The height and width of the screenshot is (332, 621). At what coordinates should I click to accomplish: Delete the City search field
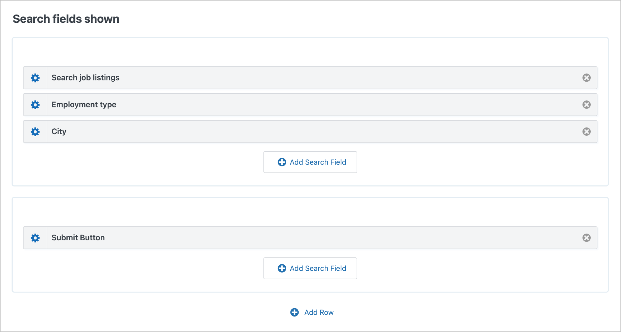(586, 131)
